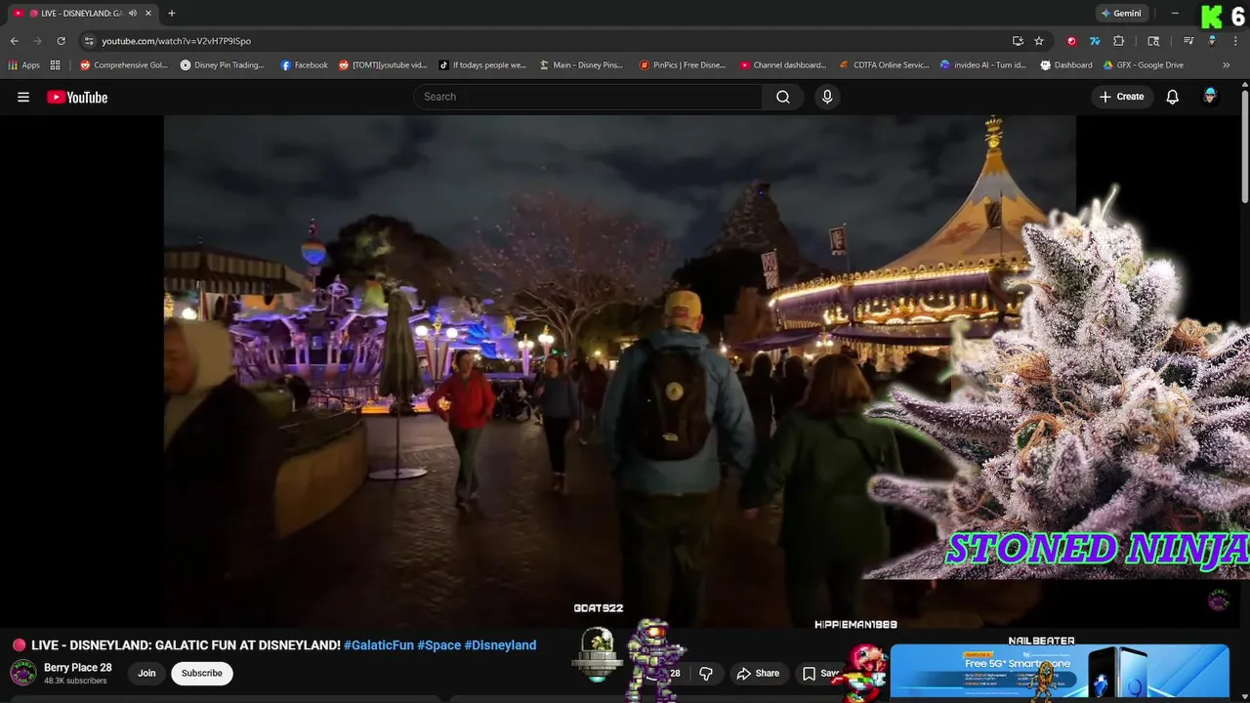1250x703 pixels.
Task: Click the browser back arrow
Action: (14, 41)
